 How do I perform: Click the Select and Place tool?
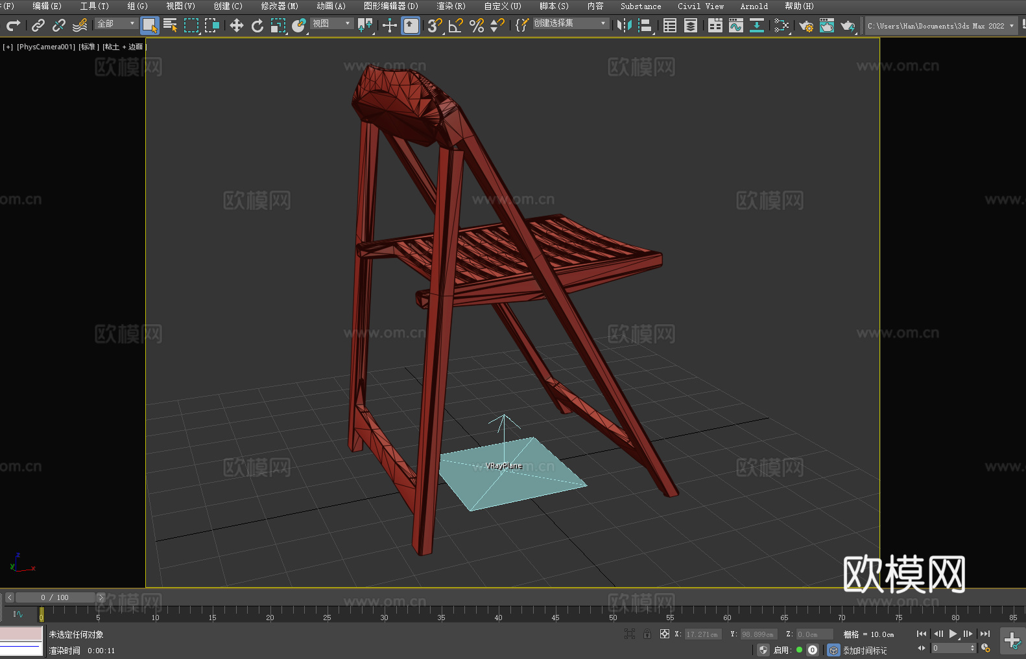(x=299, y=25)
